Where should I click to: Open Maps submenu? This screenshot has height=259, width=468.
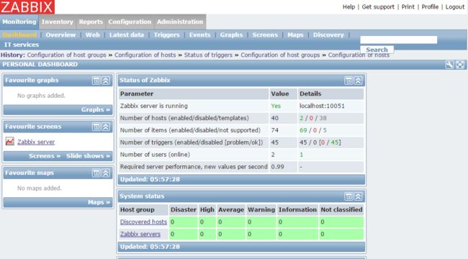tap(295, 35)
